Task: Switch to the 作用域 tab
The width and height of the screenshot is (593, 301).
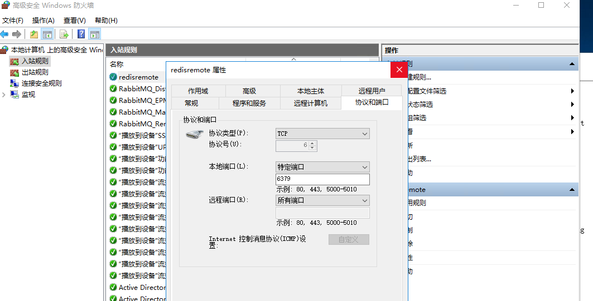Action: coord(198,91)
